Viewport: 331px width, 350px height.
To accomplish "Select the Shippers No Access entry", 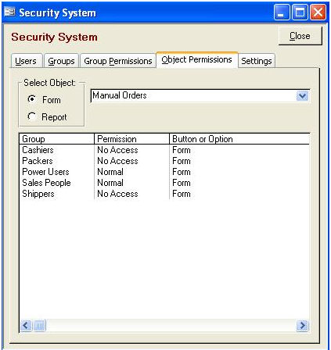I will pos(117,194).
